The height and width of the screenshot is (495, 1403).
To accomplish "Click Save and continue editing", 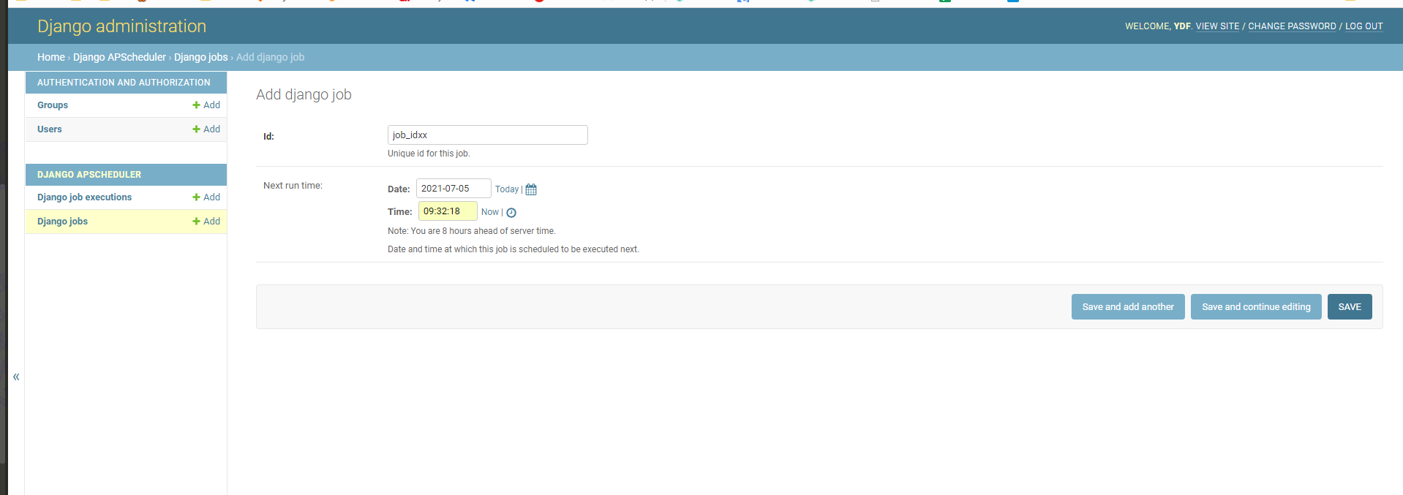I will click(1256, 307).
